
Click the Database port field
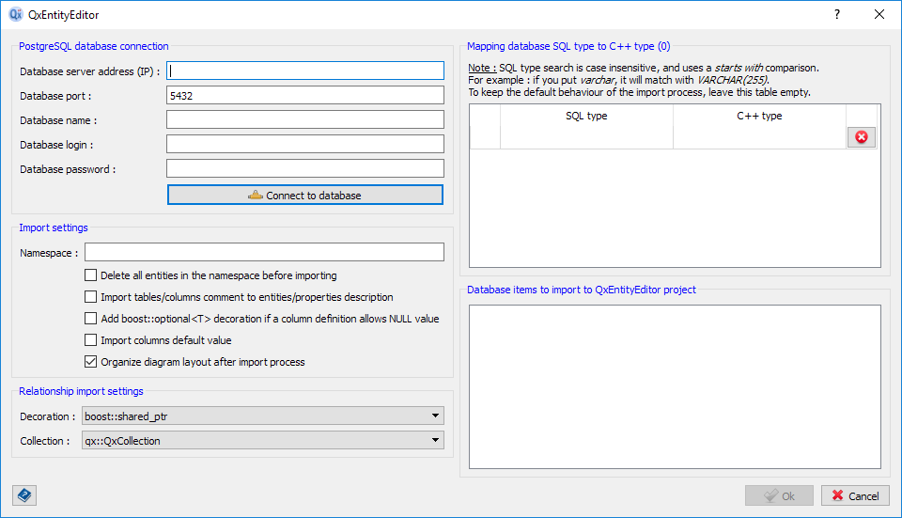point(304,95)
